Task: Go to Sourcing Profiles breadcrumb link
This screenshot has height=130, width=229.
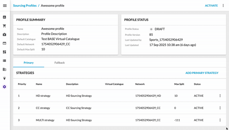Action: (x=25, y=6)
